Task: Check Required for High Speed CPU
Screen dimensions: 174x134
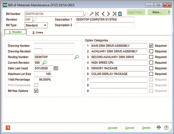Action: [x=151, y=63]
